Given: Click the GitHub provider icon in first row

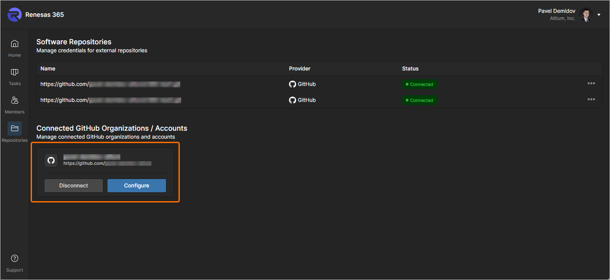Looking at the screenshot, I should coord(292,84).
